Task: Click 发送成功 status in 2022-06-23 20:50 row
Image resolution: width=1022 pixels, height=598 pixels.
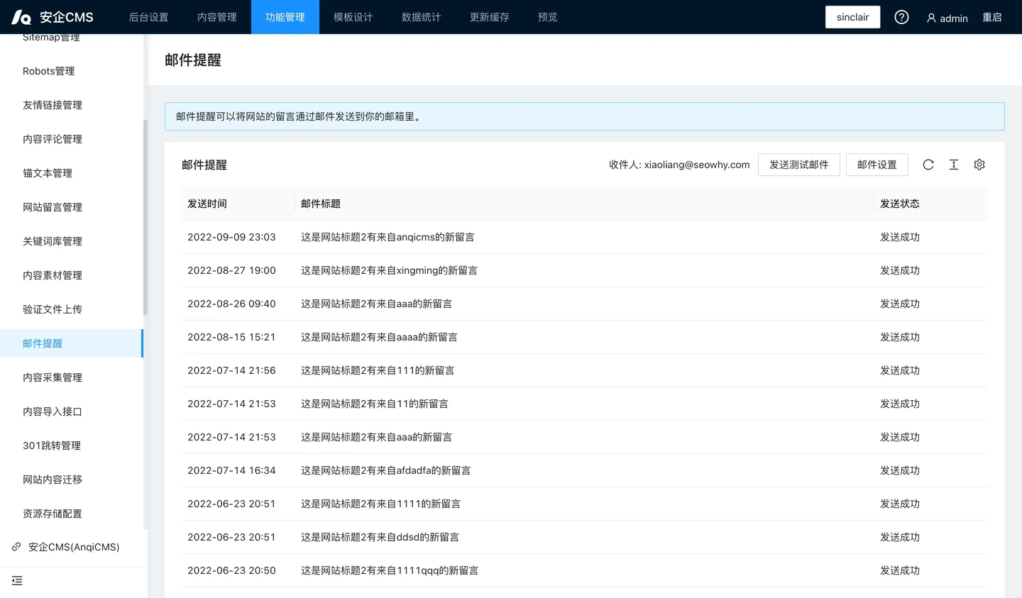Action: pos(900,570)
